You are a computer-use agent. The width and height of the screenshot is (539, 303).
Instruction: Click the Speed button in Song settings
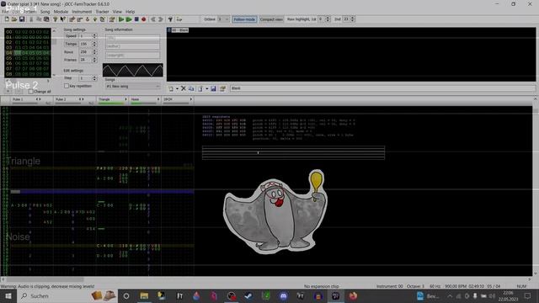coord(71,36)
